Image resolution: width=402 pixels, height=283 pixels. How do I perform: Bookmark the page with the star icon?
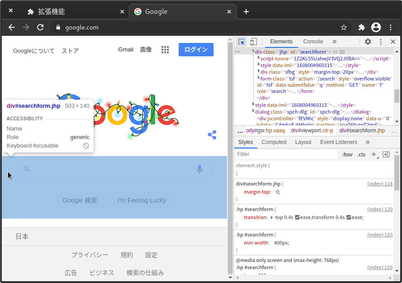[344, 27]
